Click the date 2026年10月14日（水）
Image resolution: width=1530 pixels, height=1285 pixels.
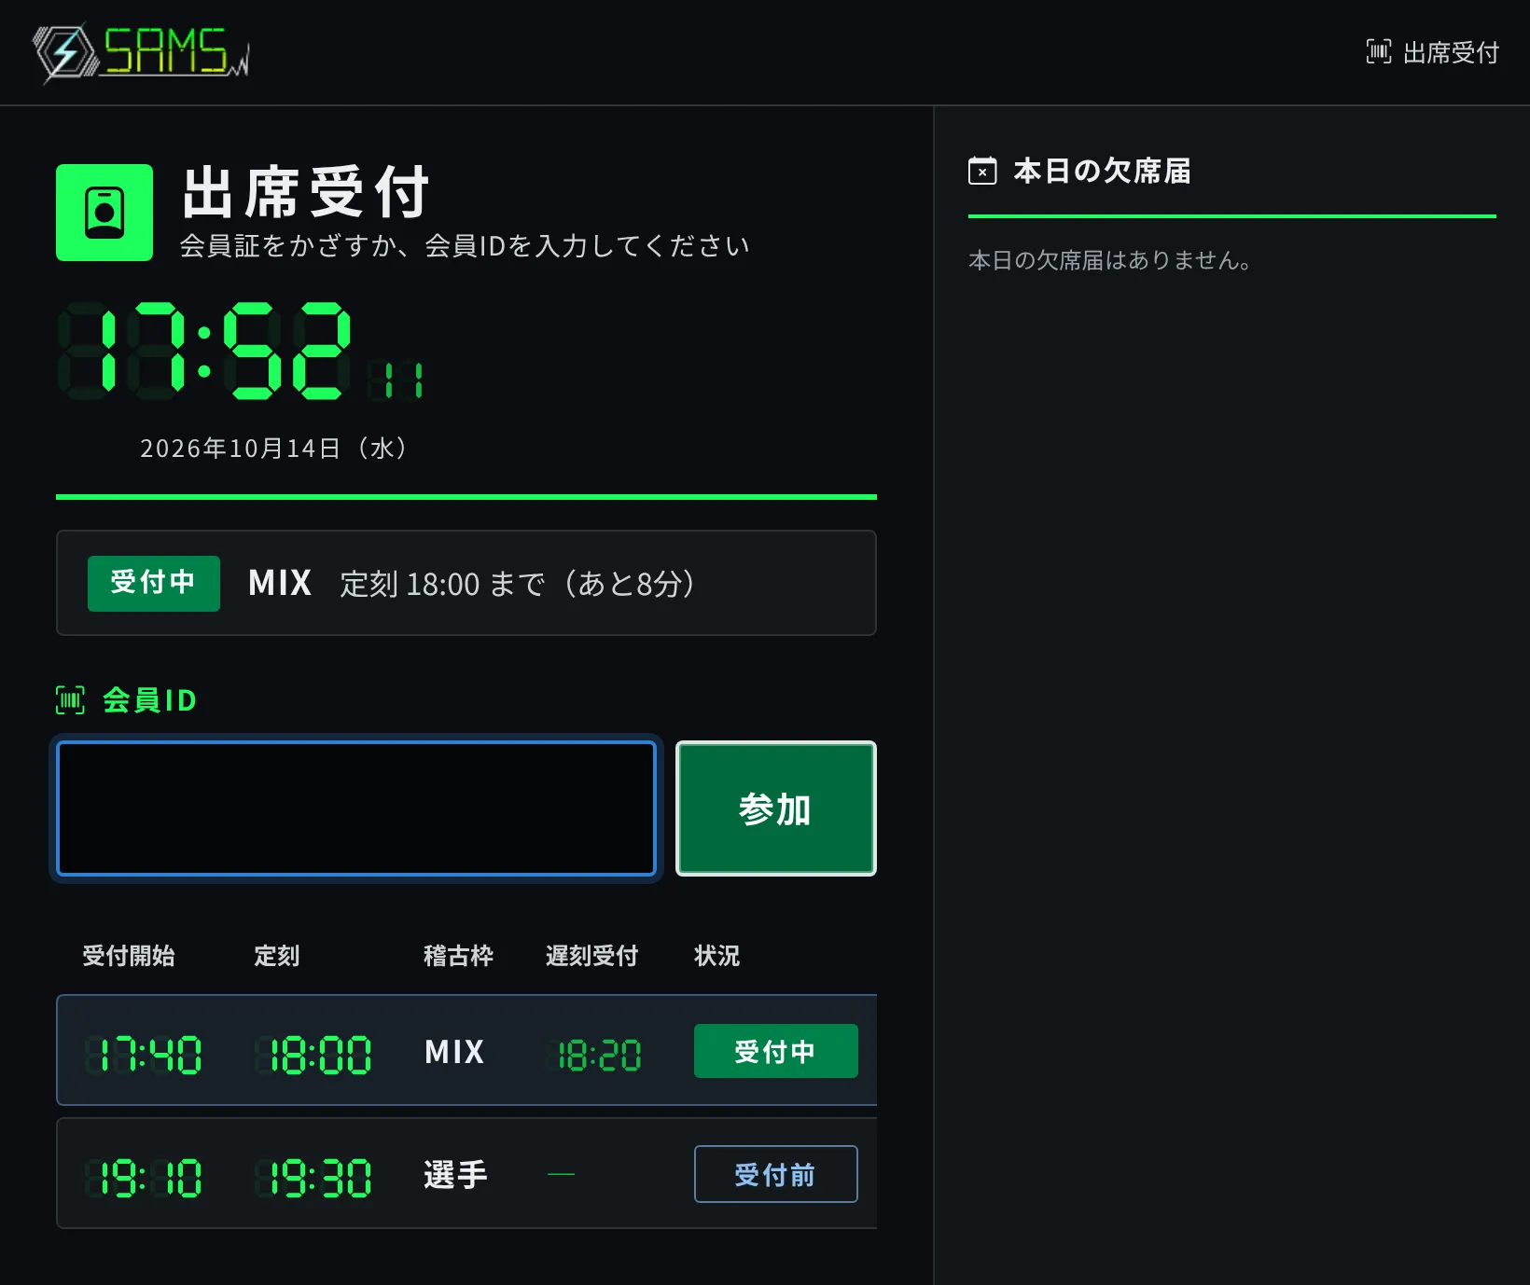pyautogui.click(x=274, y=449)
